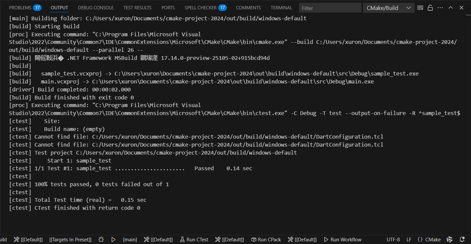Open the Copilot status icon

449,239
